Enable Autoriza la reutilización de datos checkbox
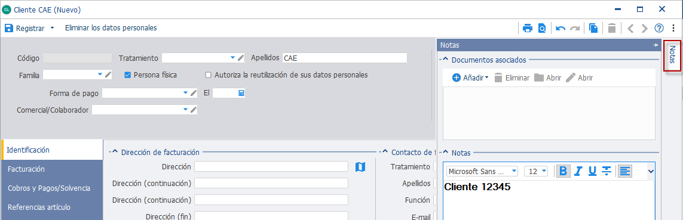Screen dimensions: 683x220 coord(208,75)
